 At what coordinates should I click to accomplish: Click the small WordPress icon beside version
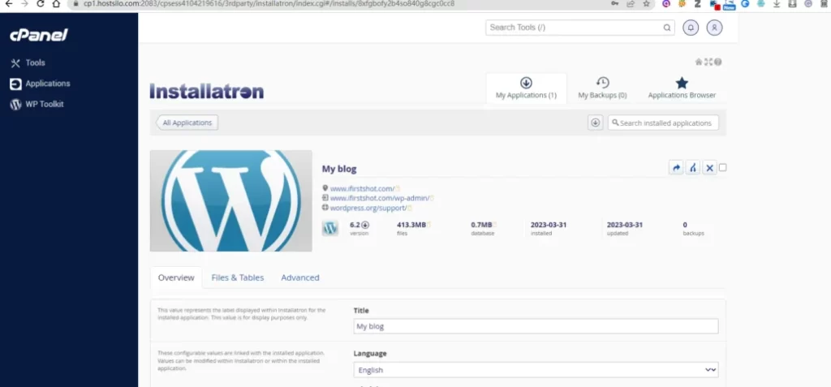point(330,228)
